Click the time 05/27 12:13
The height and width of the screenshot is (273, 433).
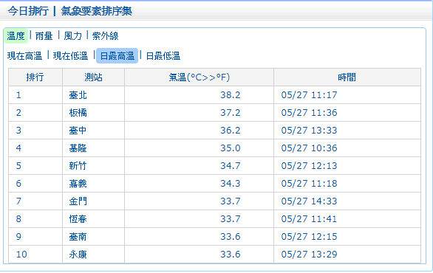(310, 166)
